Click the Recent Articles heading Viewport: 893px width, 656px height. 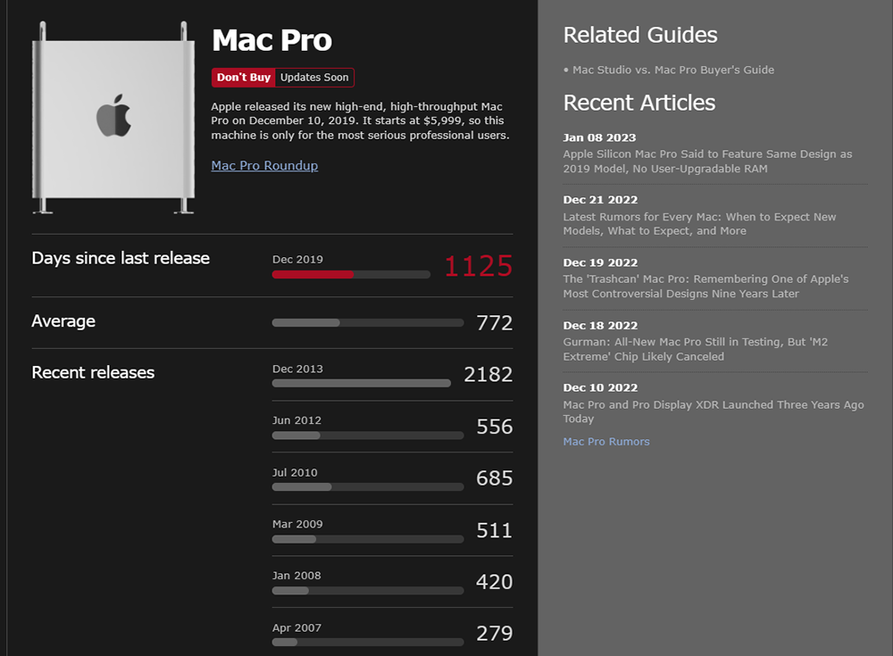coord(639,103)
